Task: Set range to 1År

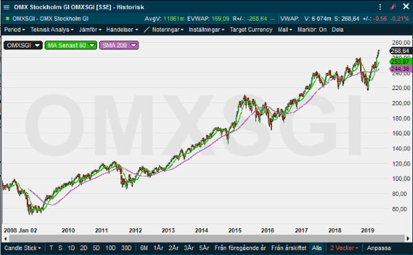Action: click(x=158, y=248)
